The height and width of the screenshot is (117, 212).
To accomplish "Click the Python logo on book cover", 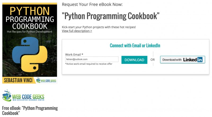I will 30,54.
